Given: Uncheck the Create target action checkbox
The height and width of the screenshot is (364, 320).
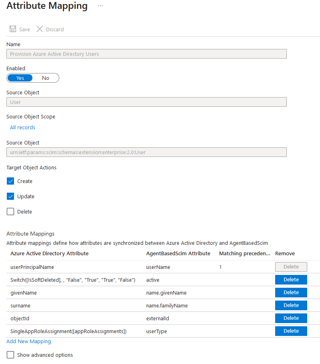Looking at the screenshot, I should point(10,181).
